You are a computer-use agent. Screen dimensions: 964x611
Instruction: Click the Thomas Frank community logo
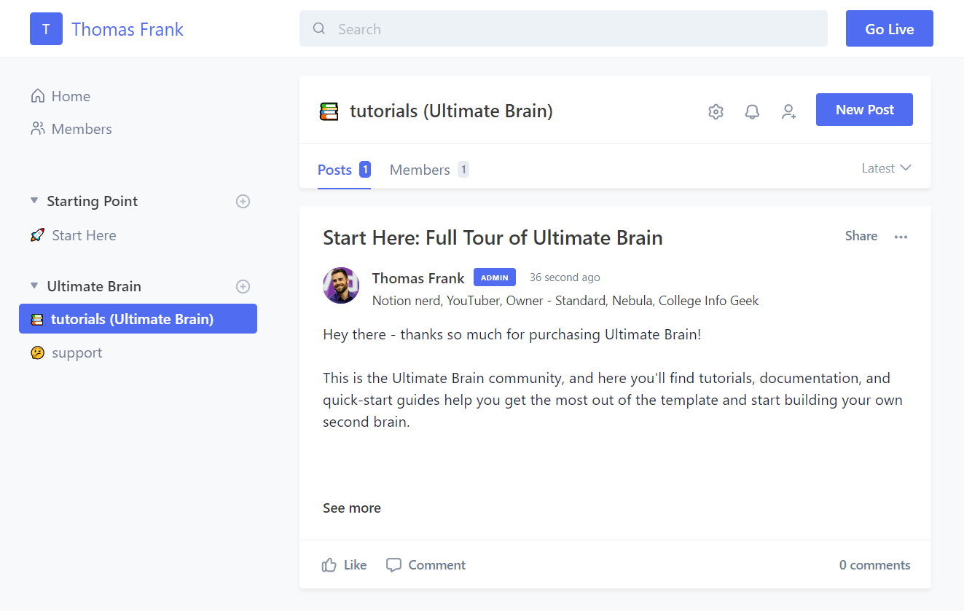[46, 28]
